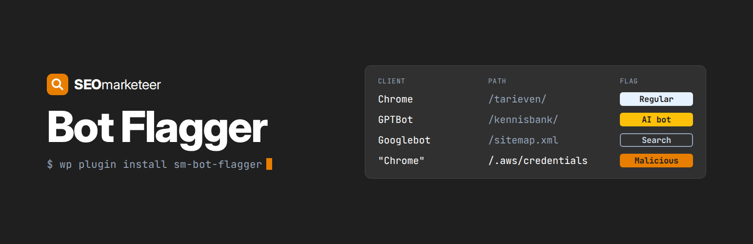This screenshot has width=753, height=244.
Task: Select the quoted "Chrome" client entry
Action: [x=401, y=161]
